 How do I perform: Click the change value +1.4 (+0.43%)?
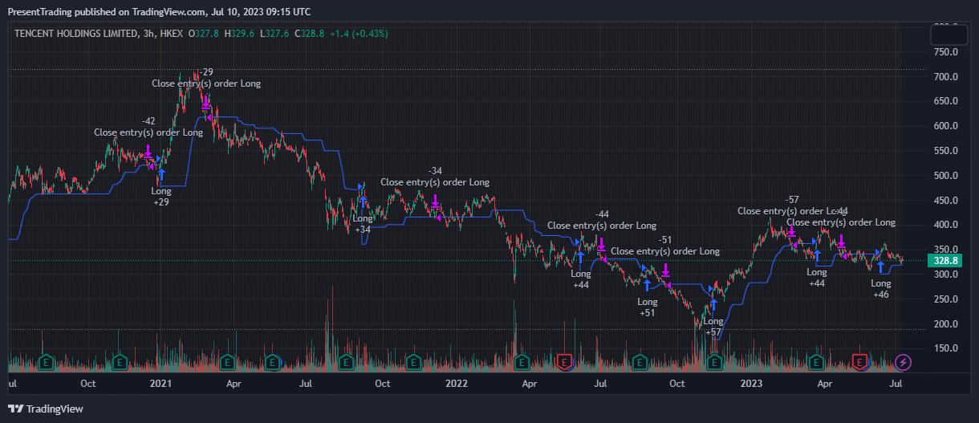[359, 34]
